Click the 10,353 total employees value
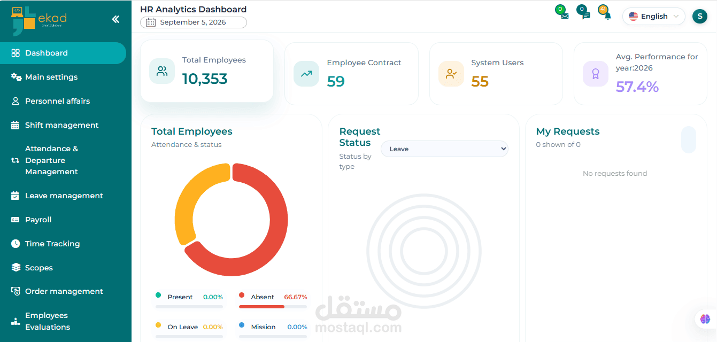 205,79
